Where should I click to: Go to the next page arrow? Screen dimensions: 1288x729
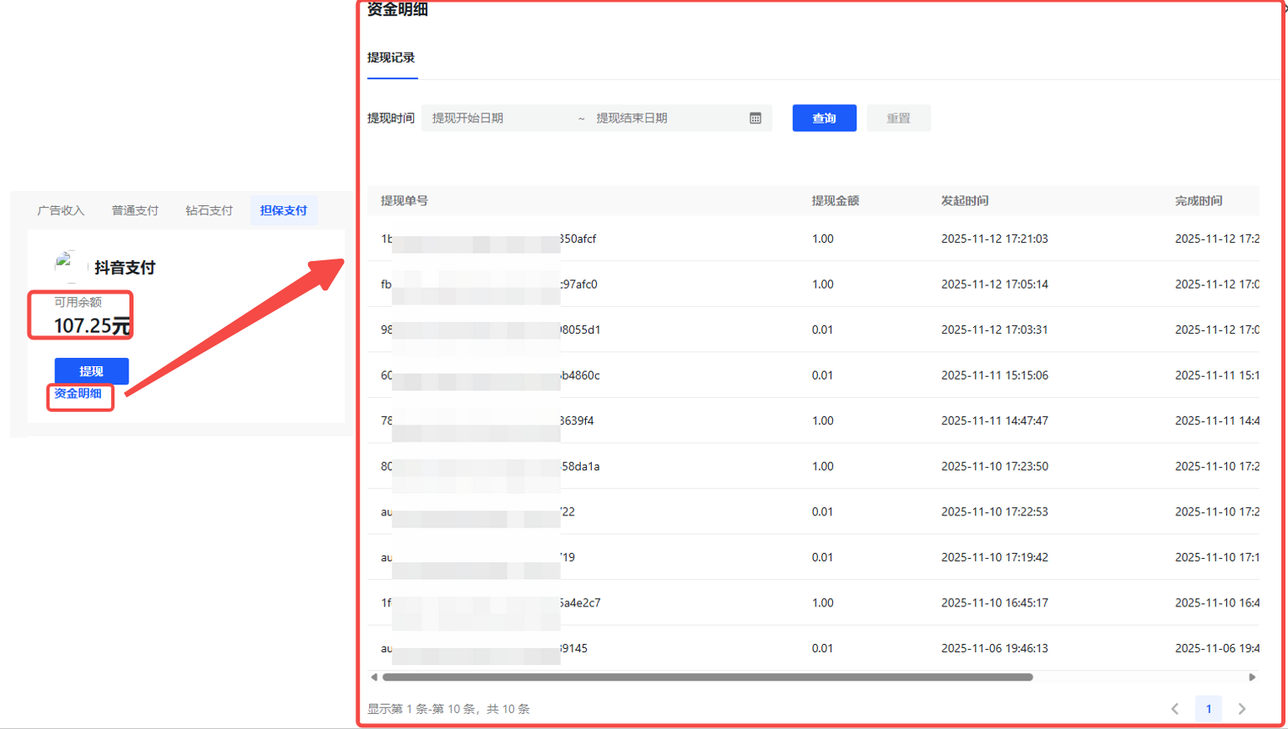pos(1242,709)
